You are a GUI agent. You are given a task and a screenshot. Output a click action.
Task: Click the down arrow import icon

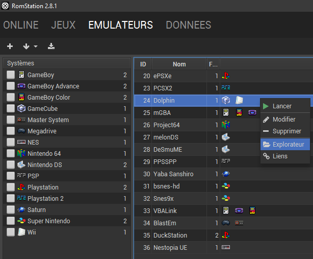tap(26, 46)
